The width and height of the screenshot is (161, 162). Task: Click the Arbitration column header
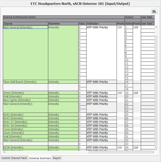tap(102, 23)
